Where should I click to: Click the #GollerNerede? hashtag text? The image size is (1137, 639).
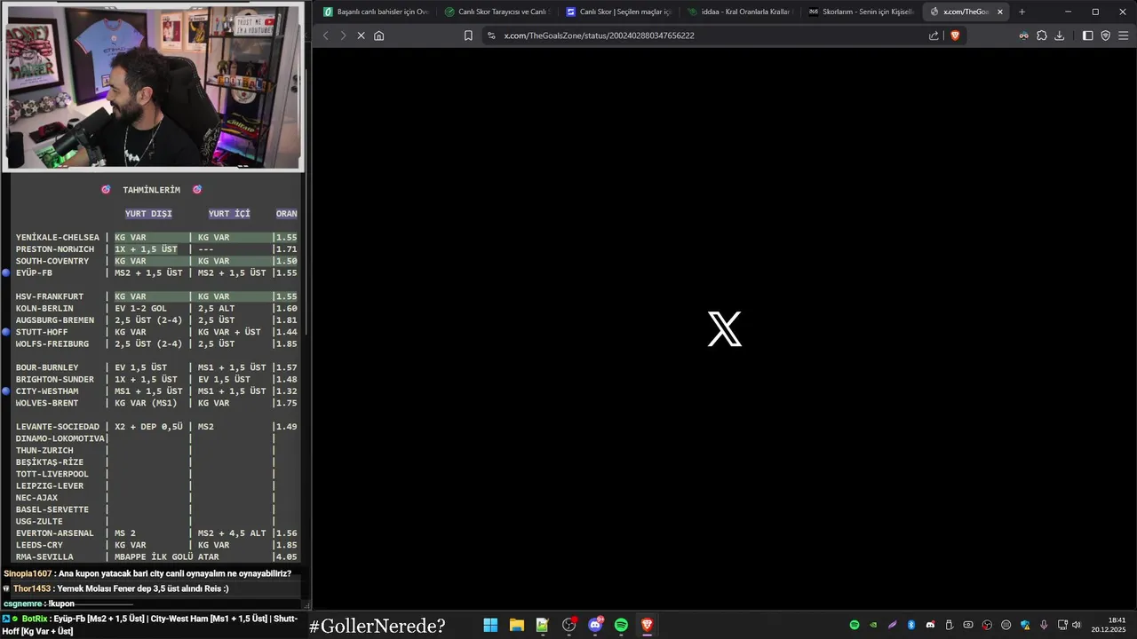(377, 627)
